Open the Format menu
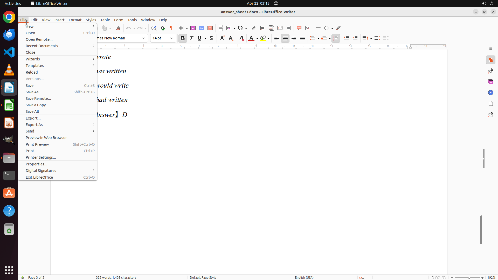Viewport: 498px width, 280px height. [75, 20]
